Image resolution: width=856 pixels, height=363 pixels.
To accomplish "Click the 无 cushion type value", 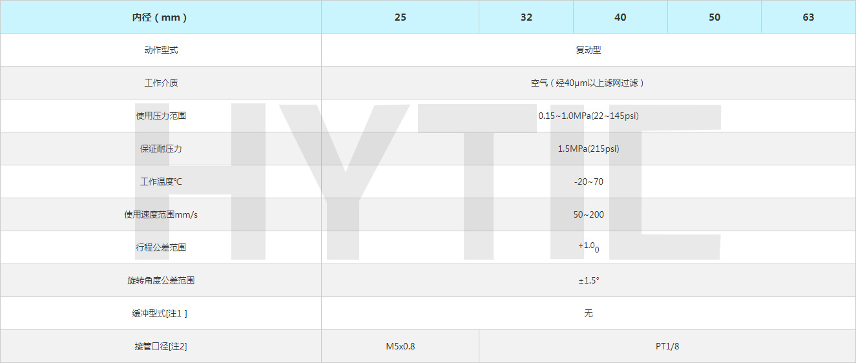I will pos(589,313).
